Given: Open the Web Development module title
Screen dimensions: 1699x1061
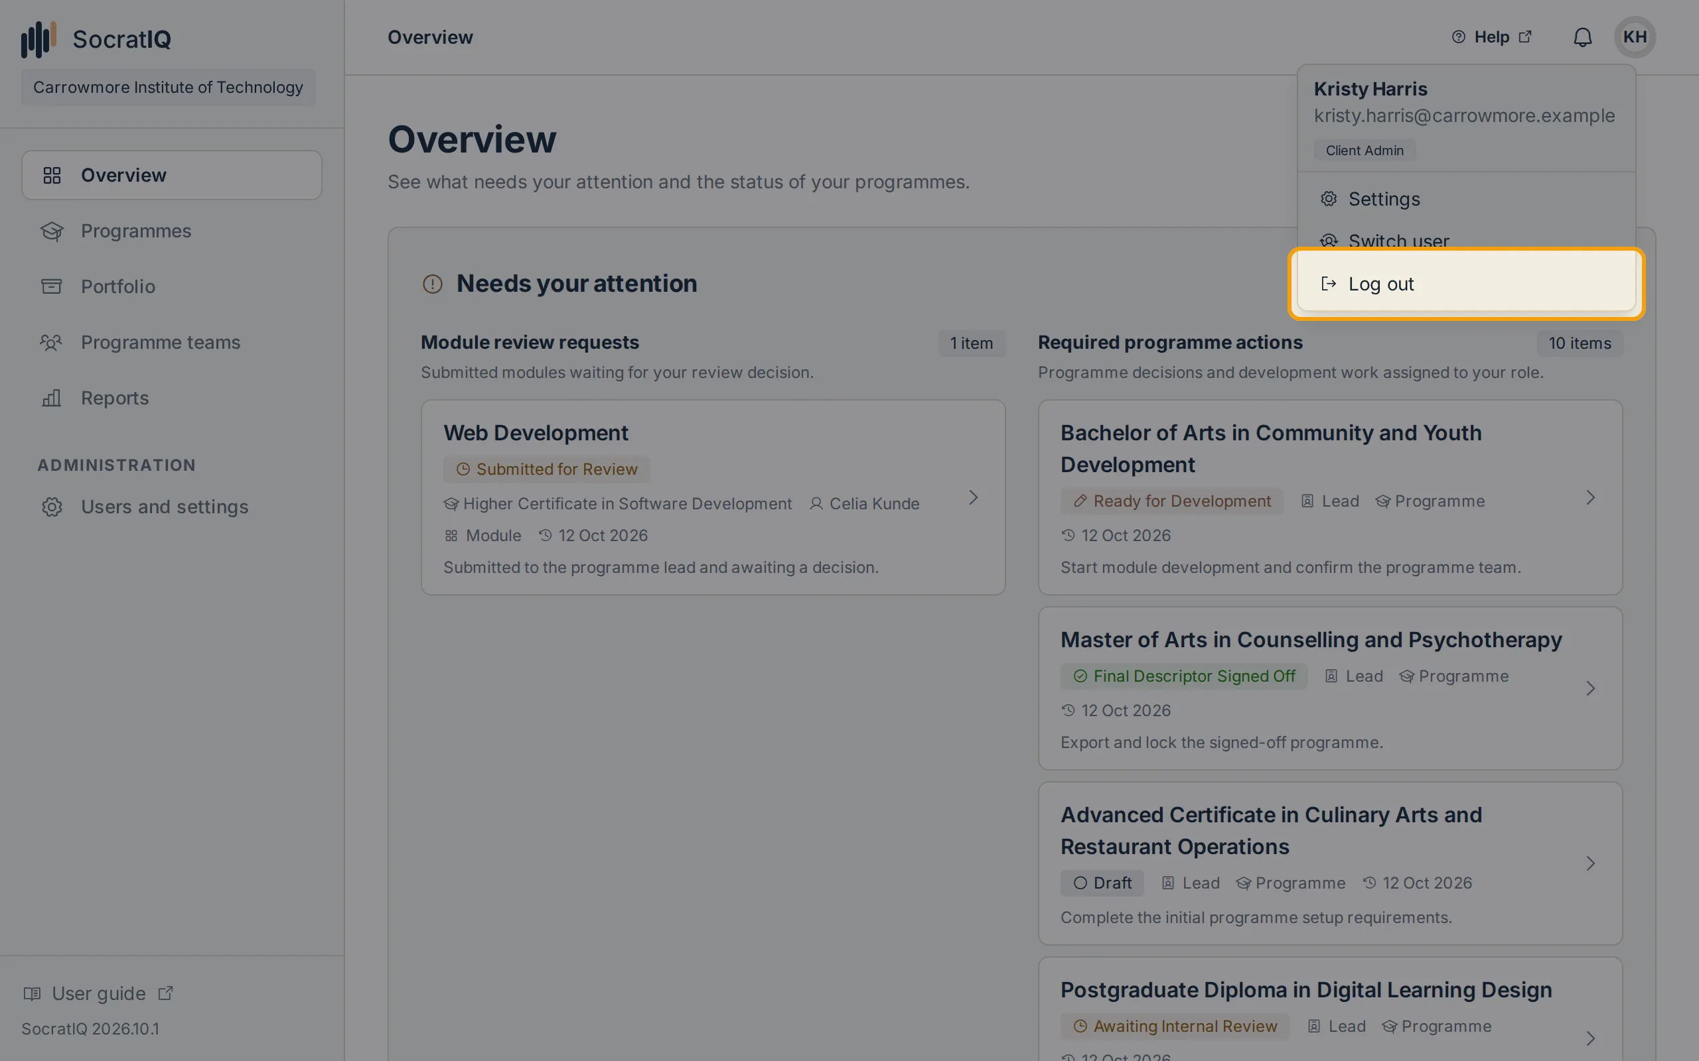Looking at the screenshot, I should (536, 433).
